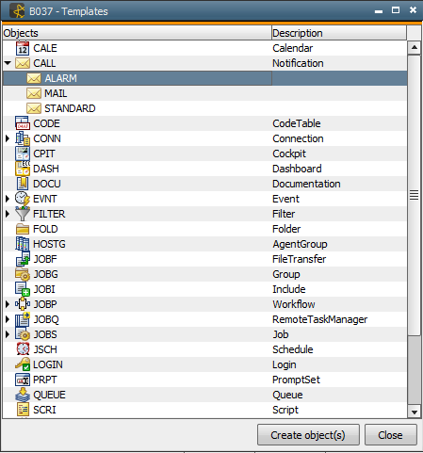Expand the FILTER node
This screenshot has height=453, width=423.
(x=8, y=214)
